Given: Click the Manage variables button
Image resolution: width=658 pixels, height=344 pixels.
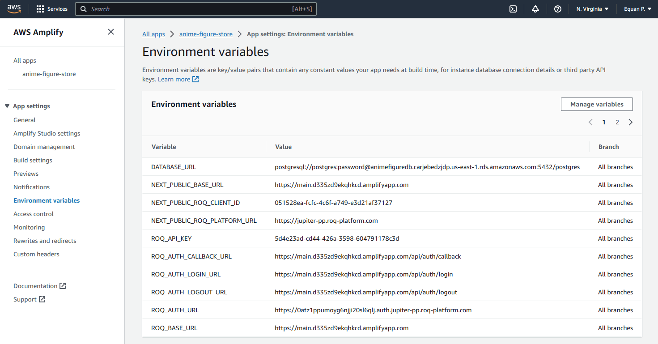Looking at the screenshot, I should 597,104.
